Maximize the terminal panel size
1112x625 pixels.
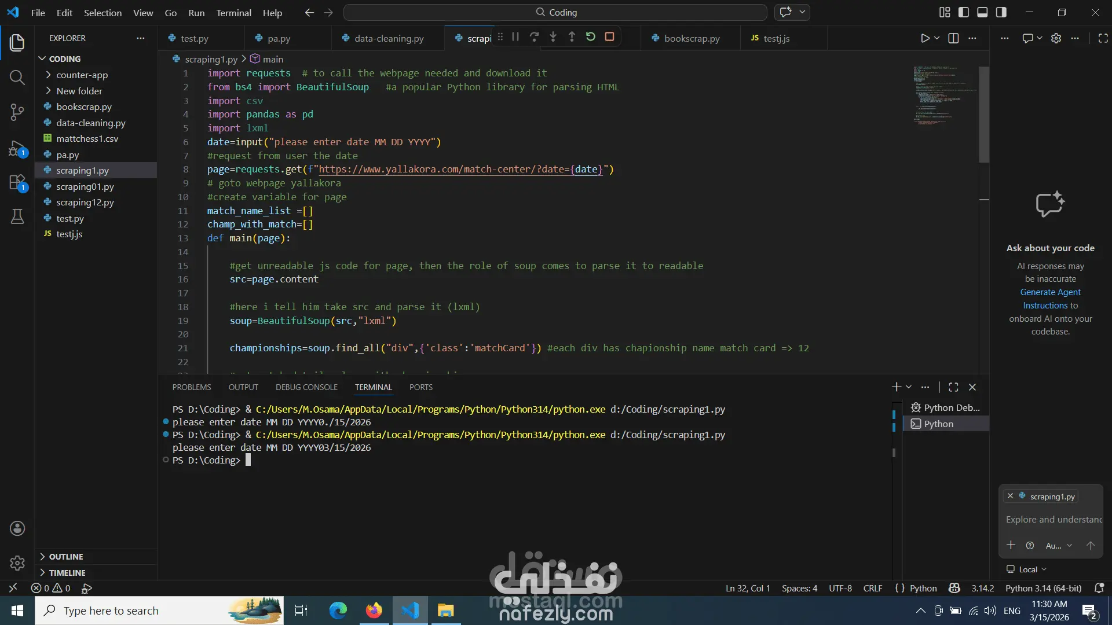[953, 387]
